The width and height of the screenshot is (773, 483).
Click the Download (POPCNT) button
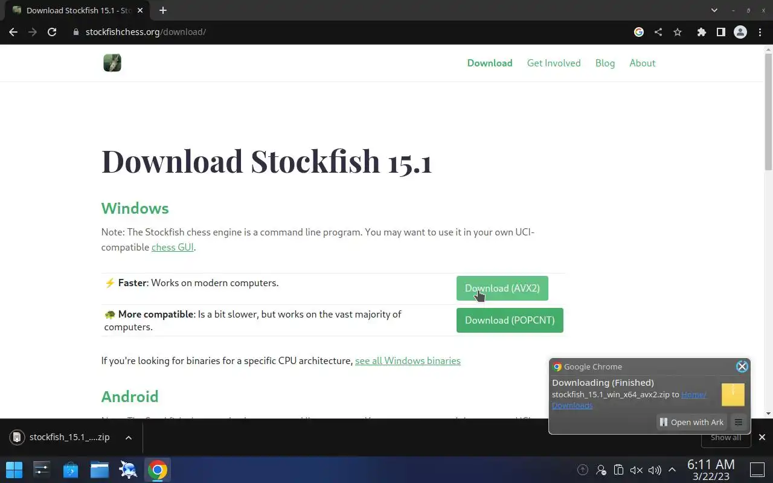click(510, 320)
